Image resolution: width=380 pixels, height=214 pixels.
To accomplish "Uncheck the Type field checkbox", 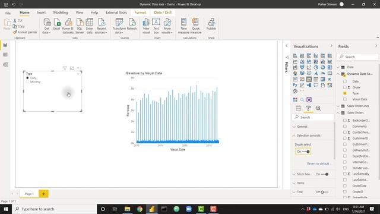I will click(x=345, y=93).
